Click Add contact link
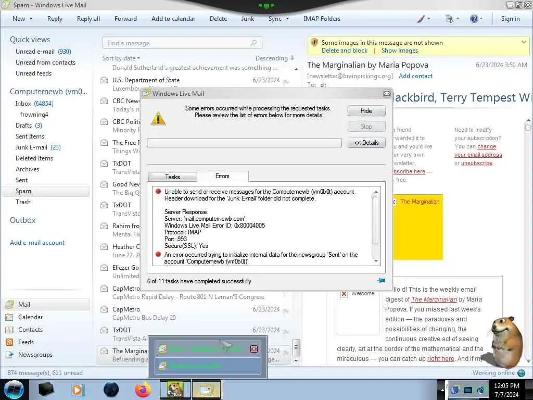Image resolution: width=533 pixels, height=400 pixels. tap(415, 76)
